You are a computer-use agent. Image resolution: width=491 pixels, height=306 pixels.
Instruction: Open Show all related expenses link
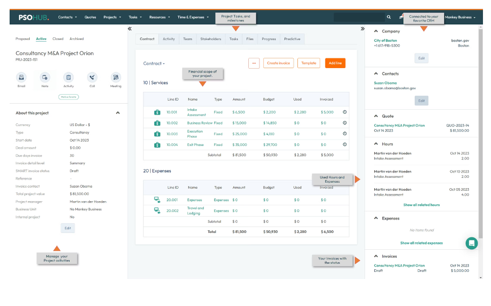[421, 243]
